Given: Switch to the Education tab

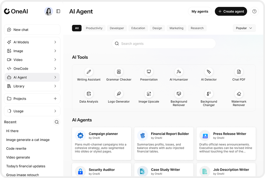Looking at the screenshot, I should [x=138, y=28].
